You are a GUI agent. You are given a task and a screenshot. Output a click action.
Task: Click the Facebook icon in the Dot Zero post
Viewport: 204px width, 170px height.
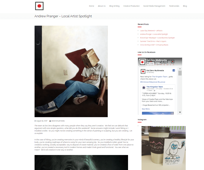click(174, 70)
